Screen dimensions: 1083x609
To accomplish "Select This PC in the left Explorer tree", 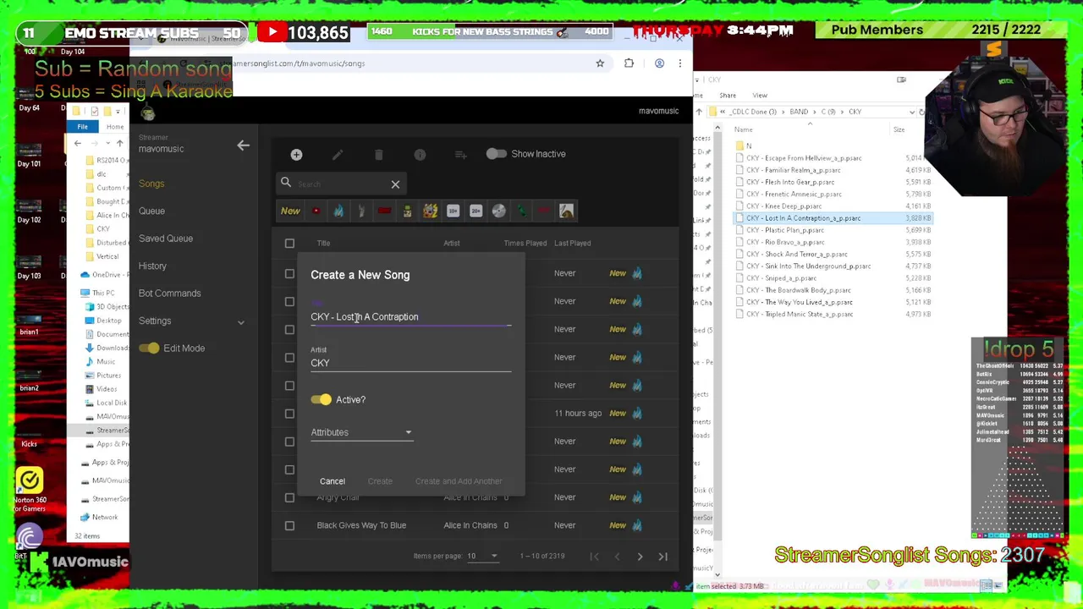I will click(103, 293).
